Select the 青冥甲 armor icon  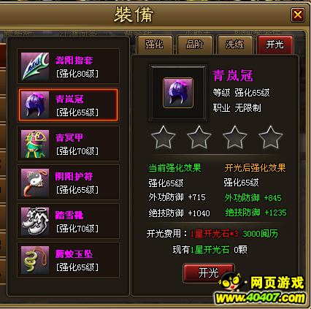[35, 144]
